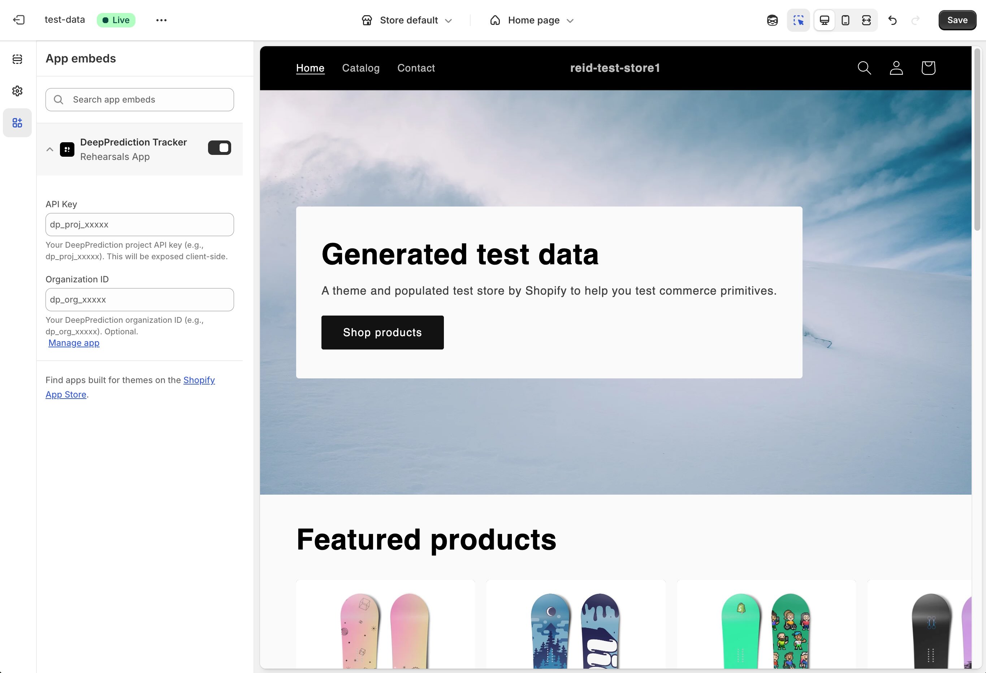Screen dimensions: 986x673
Task: Toggle the inspector selection tool icon
Action: click(x=798, y=20)
